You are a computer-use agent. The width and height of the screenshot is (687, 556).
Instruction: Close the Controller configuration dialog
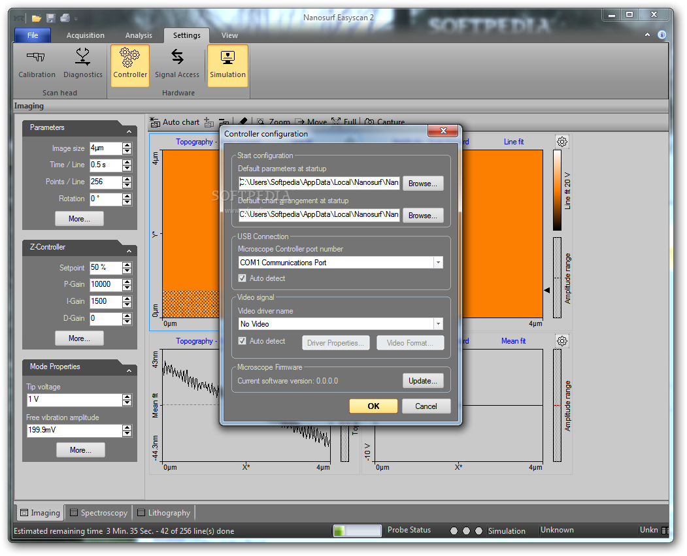443,131
